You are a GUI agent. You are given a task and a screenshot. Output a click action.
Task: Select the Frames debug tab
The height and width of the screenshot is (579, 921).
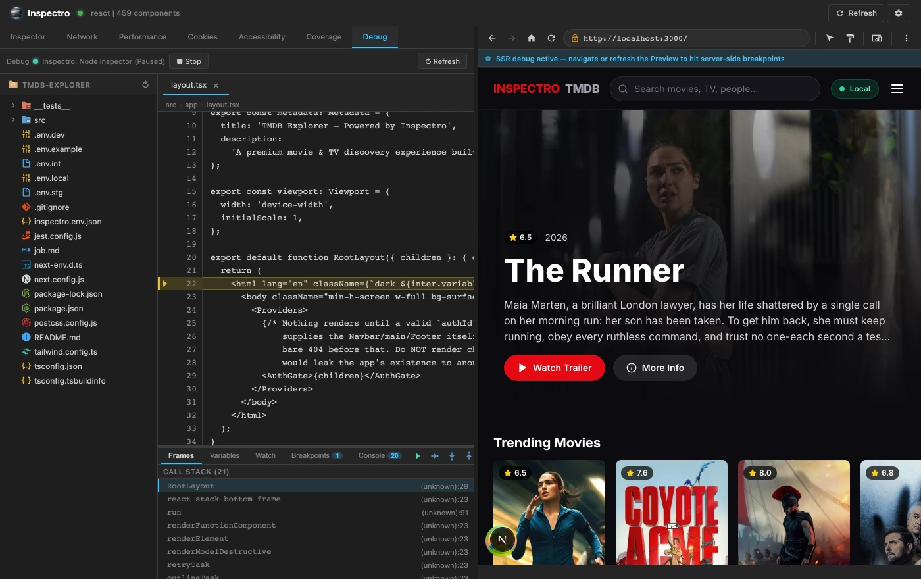pos(181,455)
